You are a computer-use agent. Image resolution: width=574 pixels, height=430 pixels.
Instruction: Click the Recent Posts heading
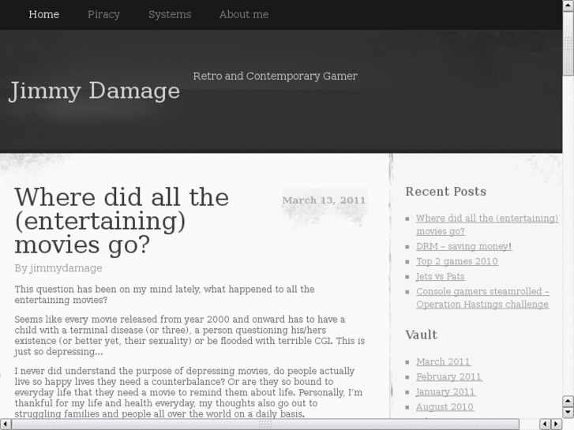coord(445,192)
